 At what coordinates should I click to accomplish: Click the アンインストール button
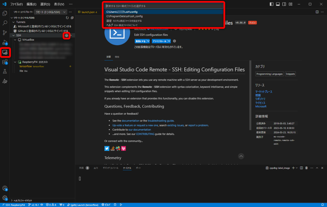click(x=159, y=41)
